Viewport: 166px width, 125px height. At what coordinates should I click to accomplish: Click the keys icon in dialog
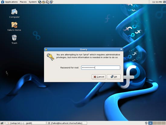[50, 57]
